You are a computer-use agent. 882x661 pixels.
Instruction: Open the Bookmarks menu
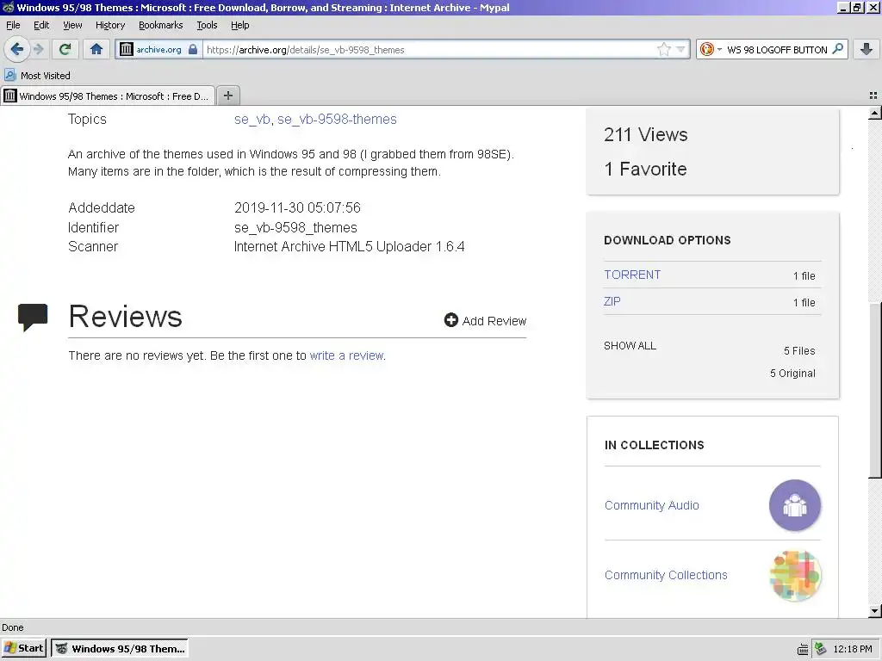tap(161, 25)
